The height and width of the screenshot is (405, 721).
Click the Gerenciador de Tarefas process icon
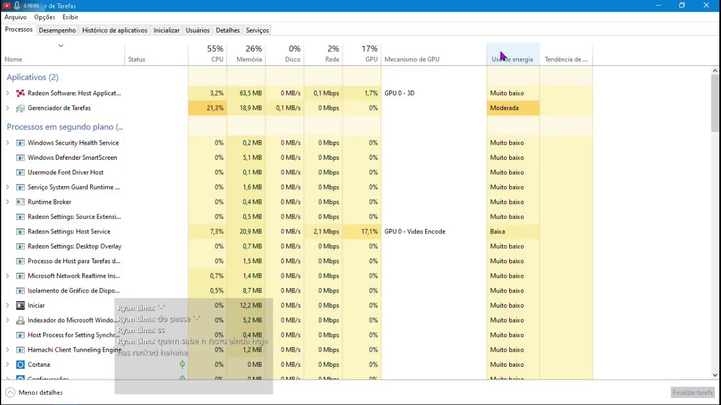point(20,108)
